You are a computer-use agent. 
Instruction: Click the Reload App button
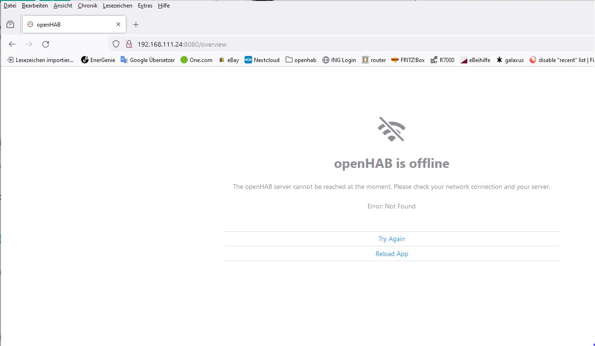coord(391,254)
